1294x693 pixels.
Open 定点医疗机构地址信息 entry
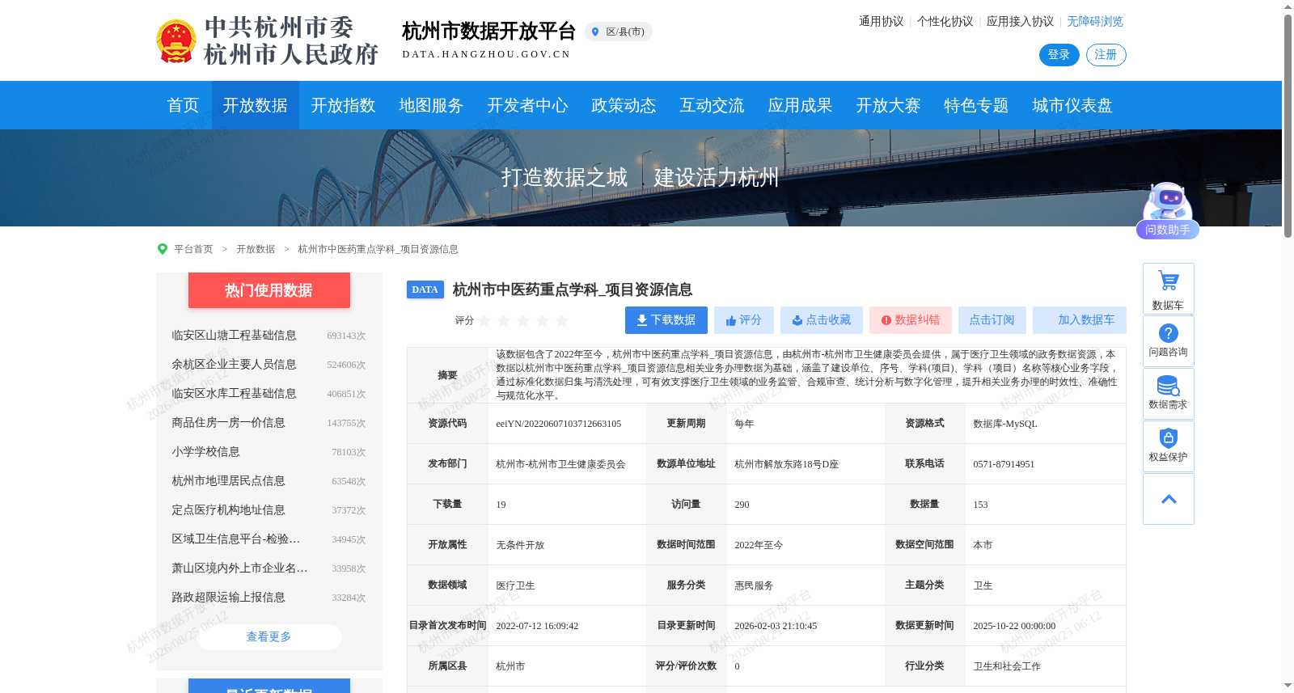click(228, 510)
